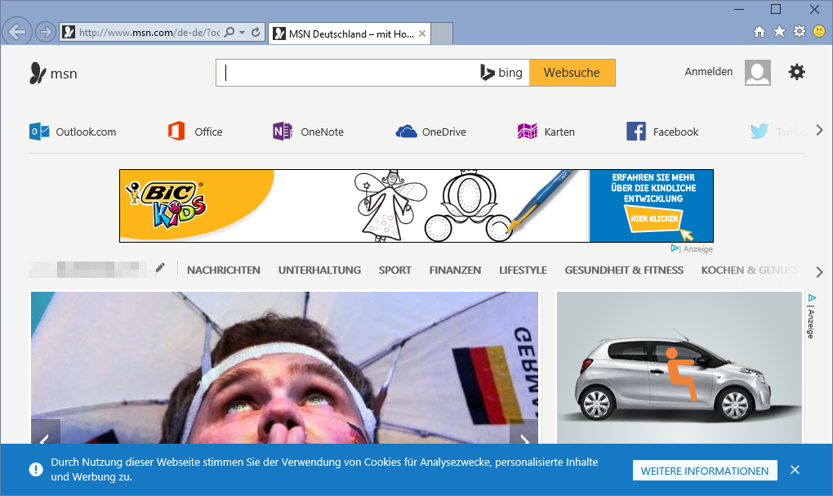Open the Karten maps shortcut
This screenshot has width=833, height=496.
click(x=528, y=132)
